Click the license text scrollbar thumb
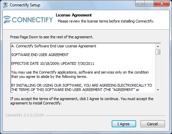The height and width of the screenshot is (134, 172). (x=158, y=52)
